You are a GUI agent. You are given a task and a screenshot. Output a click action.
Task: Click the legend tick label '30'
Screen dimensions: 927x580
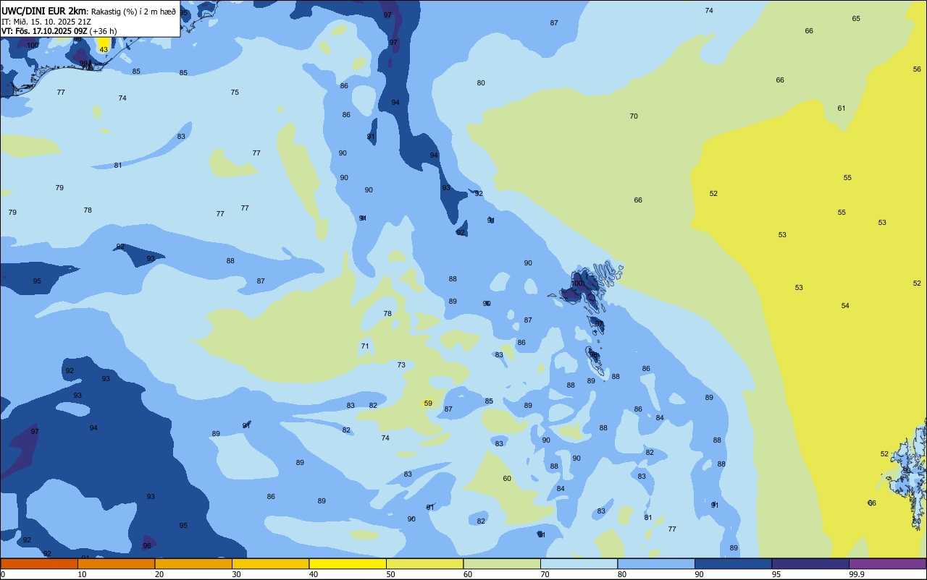[236, 574]
